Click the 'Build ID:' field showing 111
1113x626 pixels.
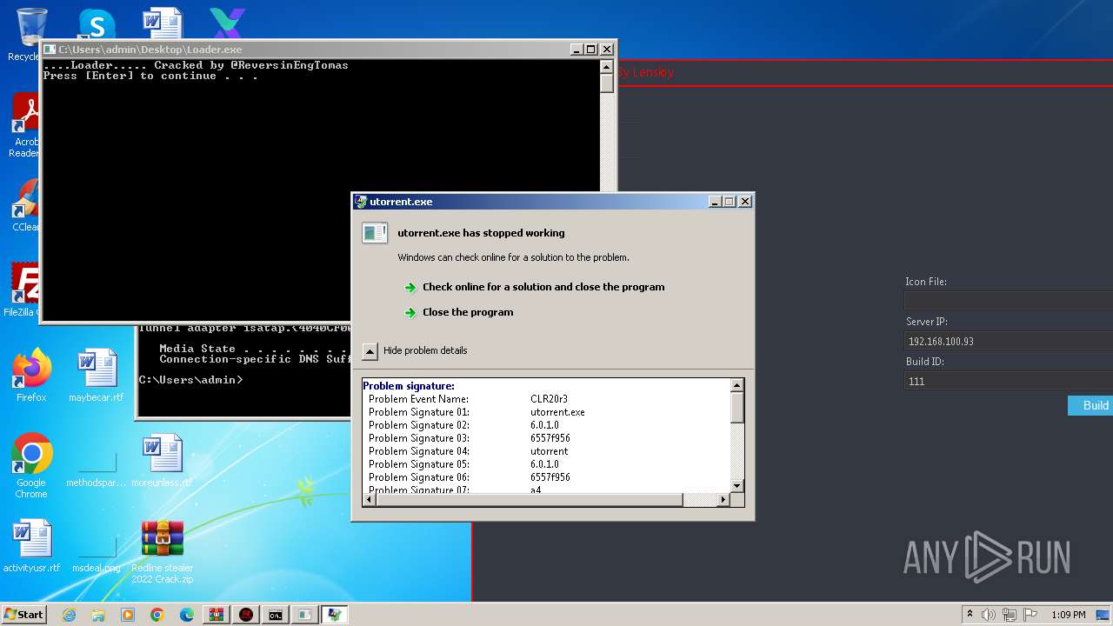tap(1009, 381)
